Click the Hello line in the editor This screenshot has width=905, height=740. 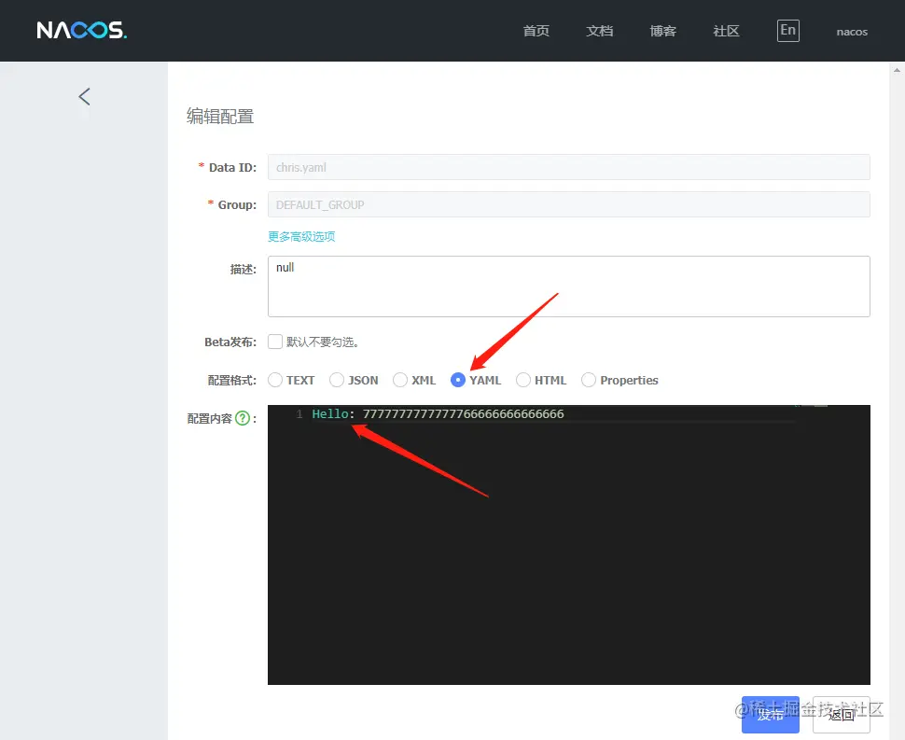[x=438, y=414]
